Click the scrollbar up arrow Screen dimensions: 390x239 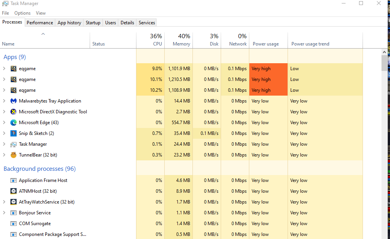click(x=384, y=52)
